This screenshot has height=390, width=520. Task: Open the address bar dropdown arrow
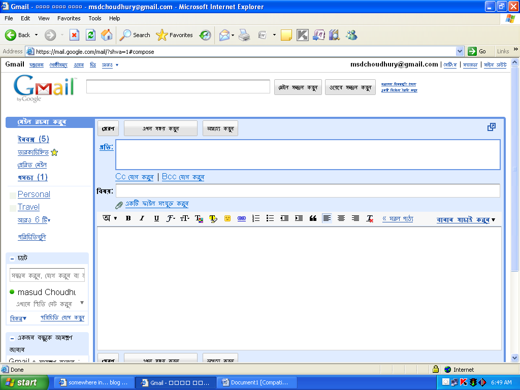point(460,51)
